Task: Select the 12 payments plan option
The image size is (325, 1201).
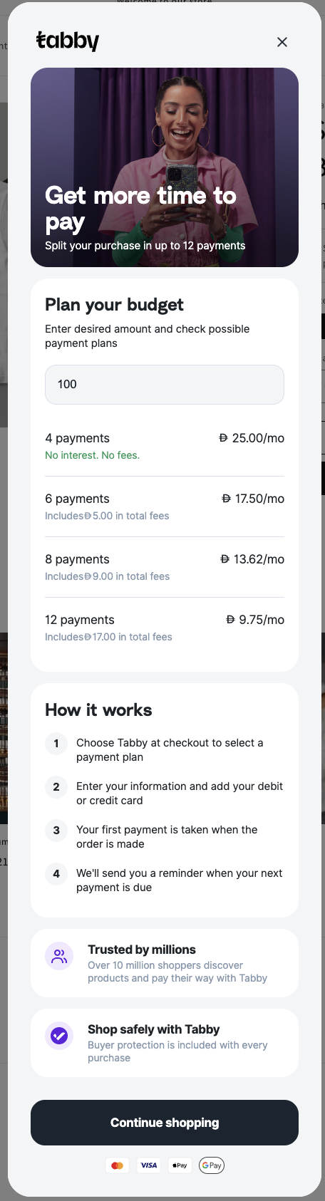Action: point(165,628)
